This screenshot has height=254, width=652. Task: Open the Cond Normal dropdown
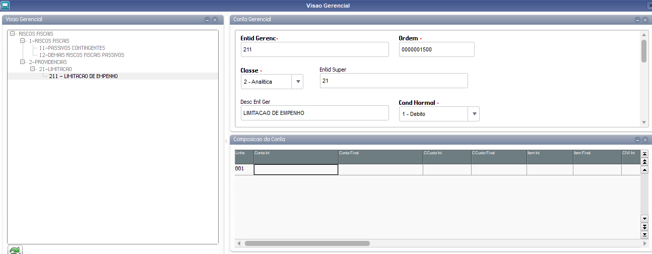point(474,114)
